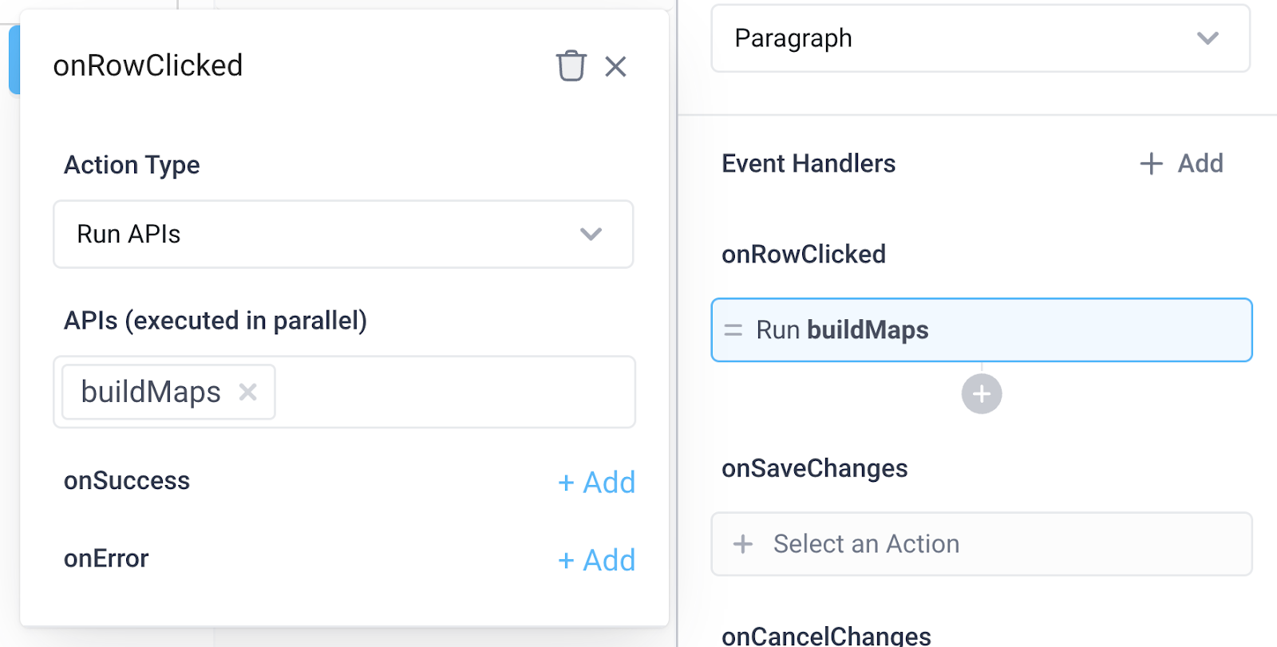Close the onRowClicked panel with the X icon
The width and height of the screenshot is (1277, 647).
point(615,67)
